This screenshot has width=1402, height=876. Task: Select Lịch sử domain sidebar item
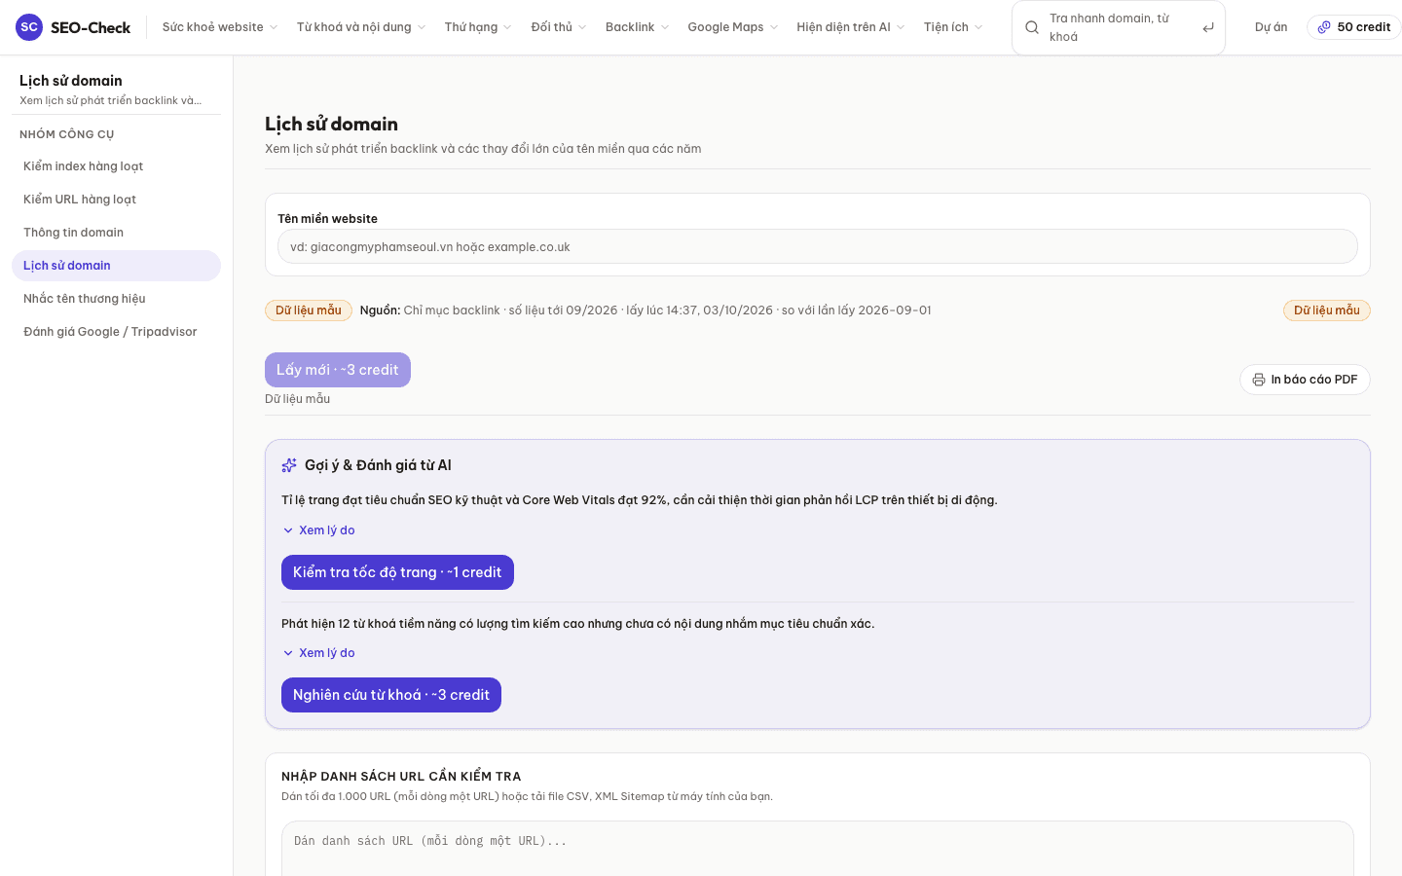(x=116, y=266)
